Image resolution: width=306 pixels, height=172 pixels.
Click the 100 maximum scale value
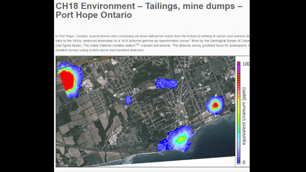pos(246,64)
